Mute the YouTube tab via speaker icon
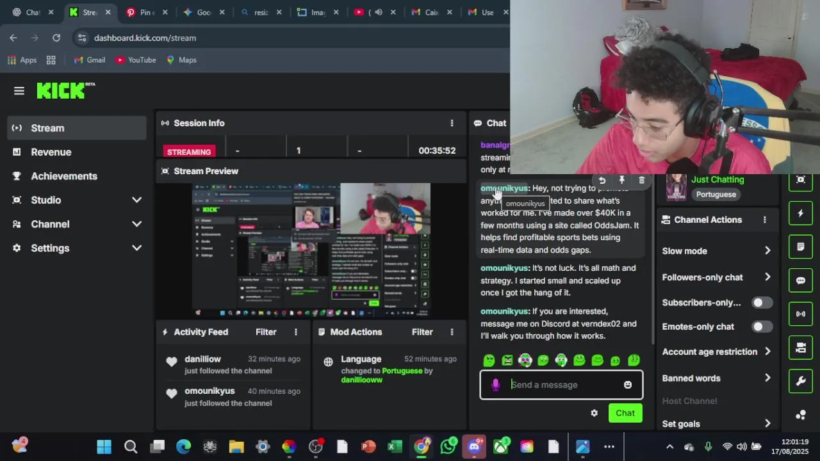 click(378, 12)
